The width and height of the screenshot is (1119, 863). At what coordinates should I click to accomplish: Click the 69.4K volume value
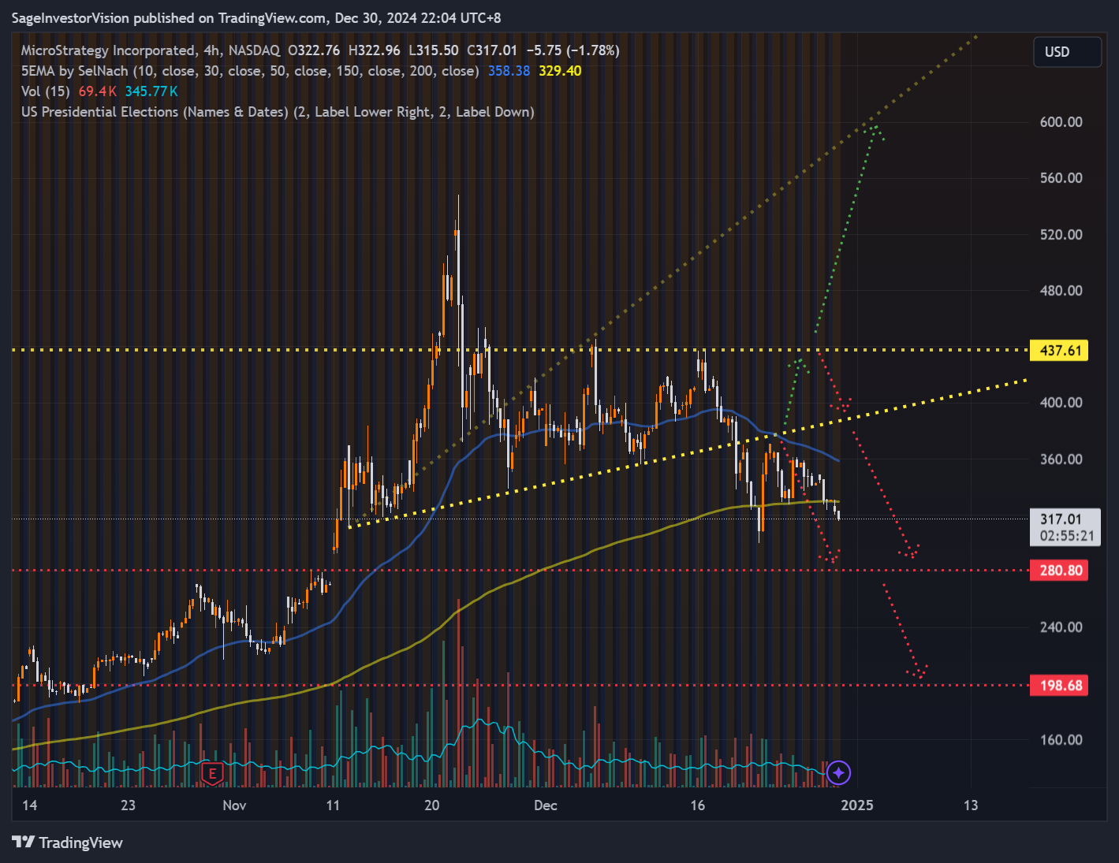[x=97, y=91]
